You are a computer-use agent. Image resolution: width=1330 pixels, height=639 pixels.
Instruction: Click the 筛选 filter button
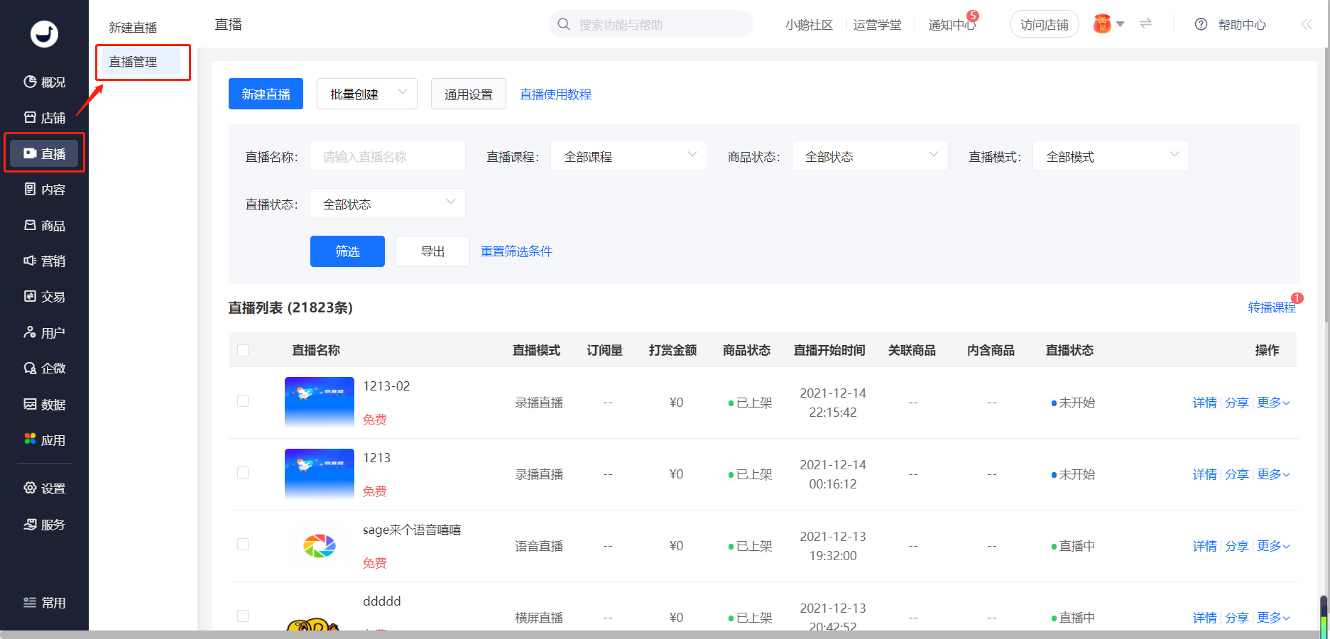[347, 251]
